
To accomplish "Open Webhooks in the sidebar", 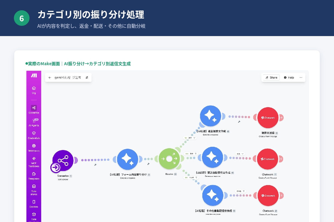I will pyautogui.click(x=34, y=148).
